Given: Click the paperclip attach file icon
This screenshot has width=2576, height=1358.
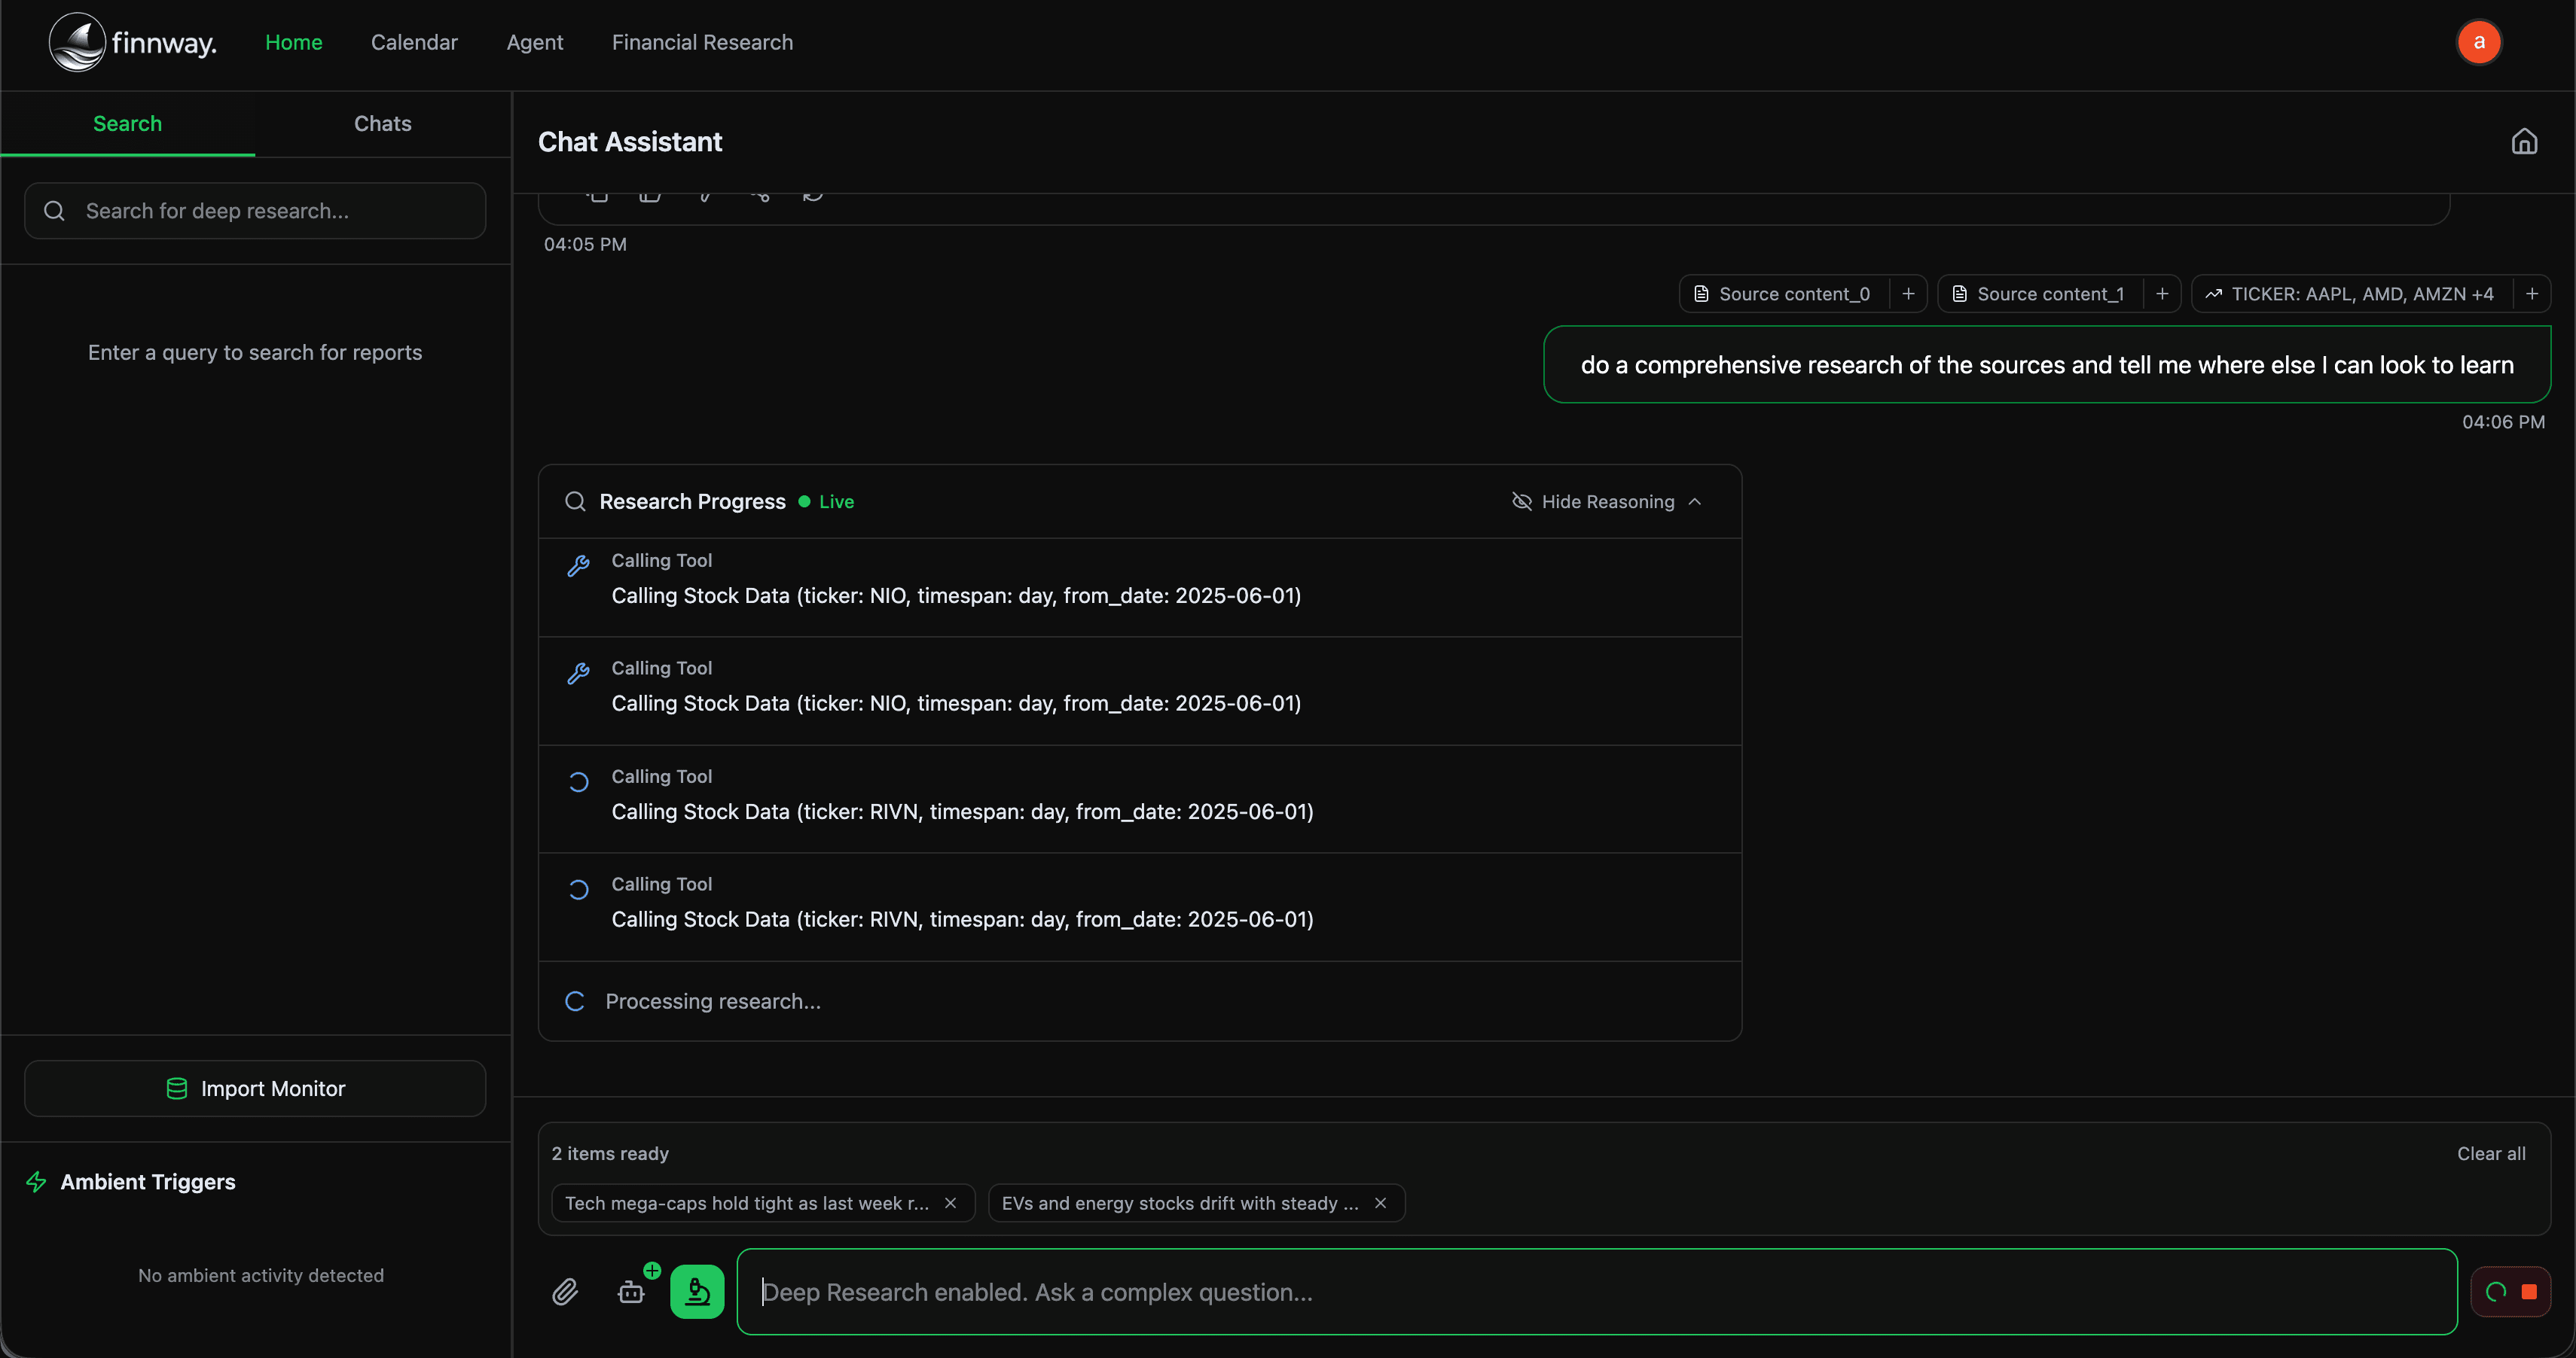Looking at the screenshot, I should click(x=565, y=1292).
